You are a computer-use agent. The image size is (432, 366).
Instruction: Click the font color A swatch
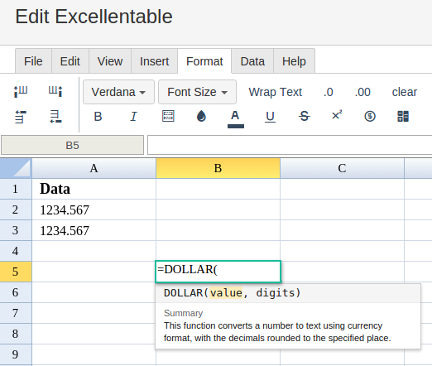[235, 118]
